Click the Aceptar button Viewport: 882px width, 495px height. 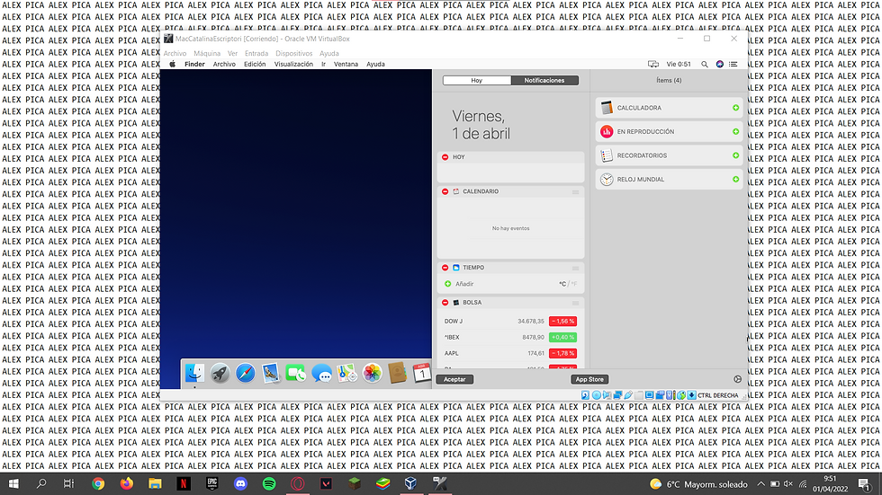click(x=454, y=379)
